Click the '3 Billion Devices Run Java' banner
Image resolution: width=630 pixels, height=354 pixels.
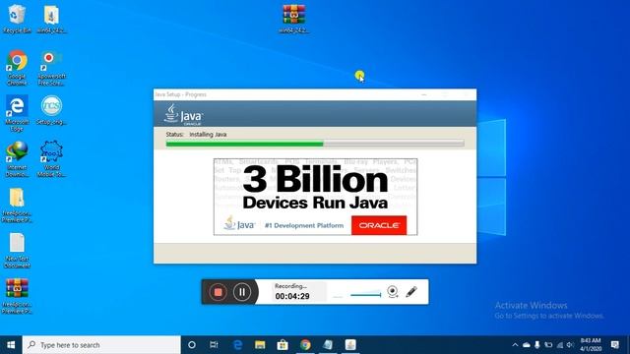coord(315,197)
